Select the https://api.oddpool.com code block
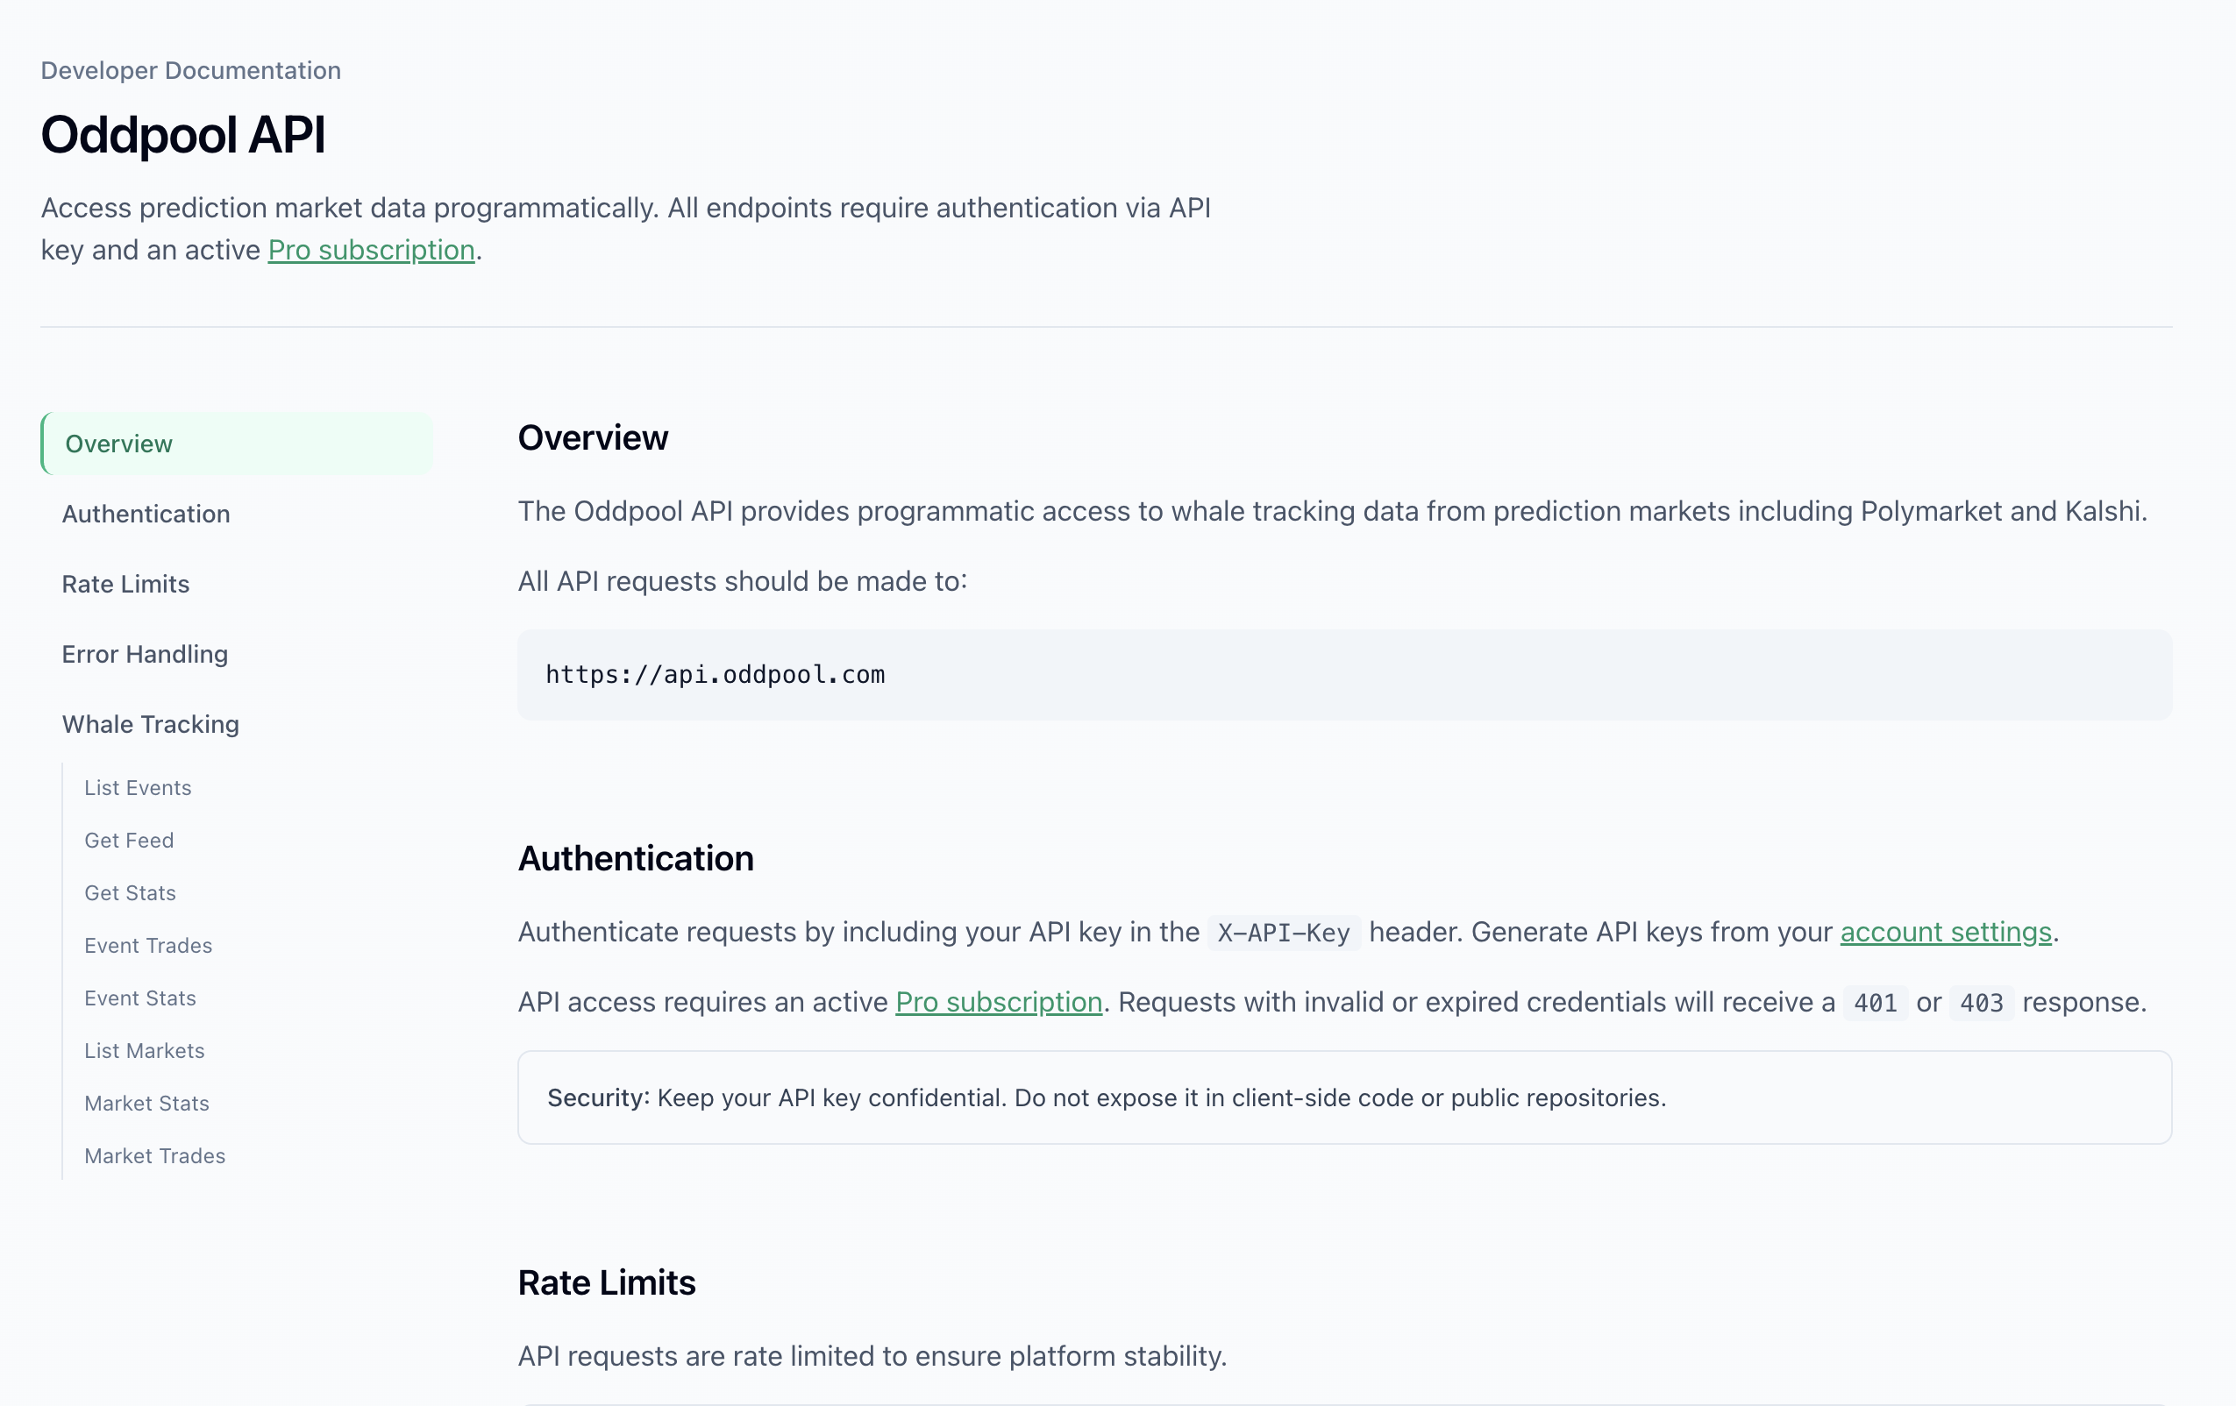The image size is (2236, 1406). [x=715, y=675]
